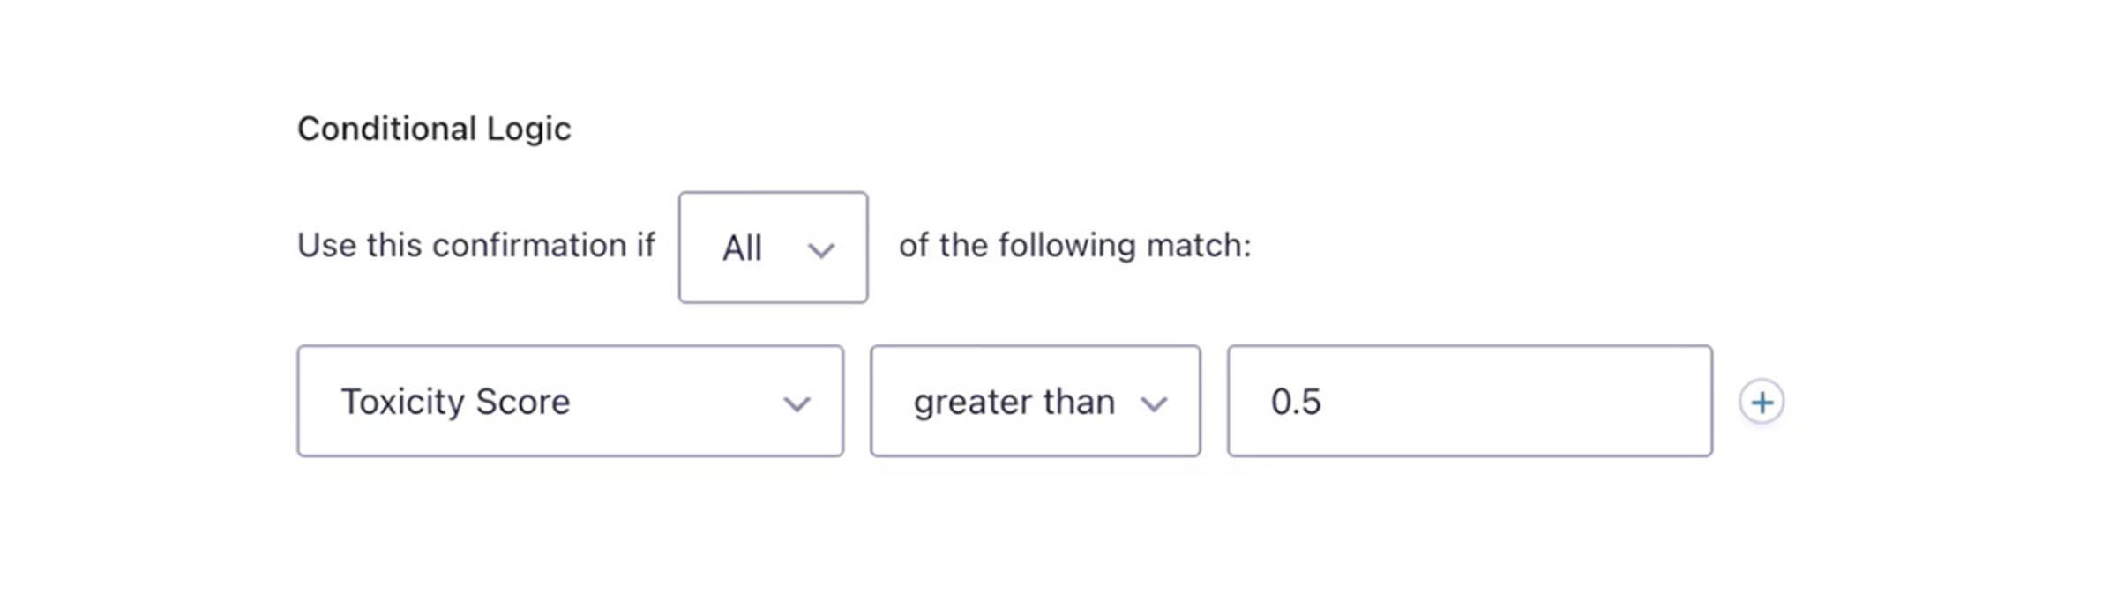This screenshot has width=2117, height=592.
Task: Click the plus icon to add a rule
Action: [x=1762, y=403]
